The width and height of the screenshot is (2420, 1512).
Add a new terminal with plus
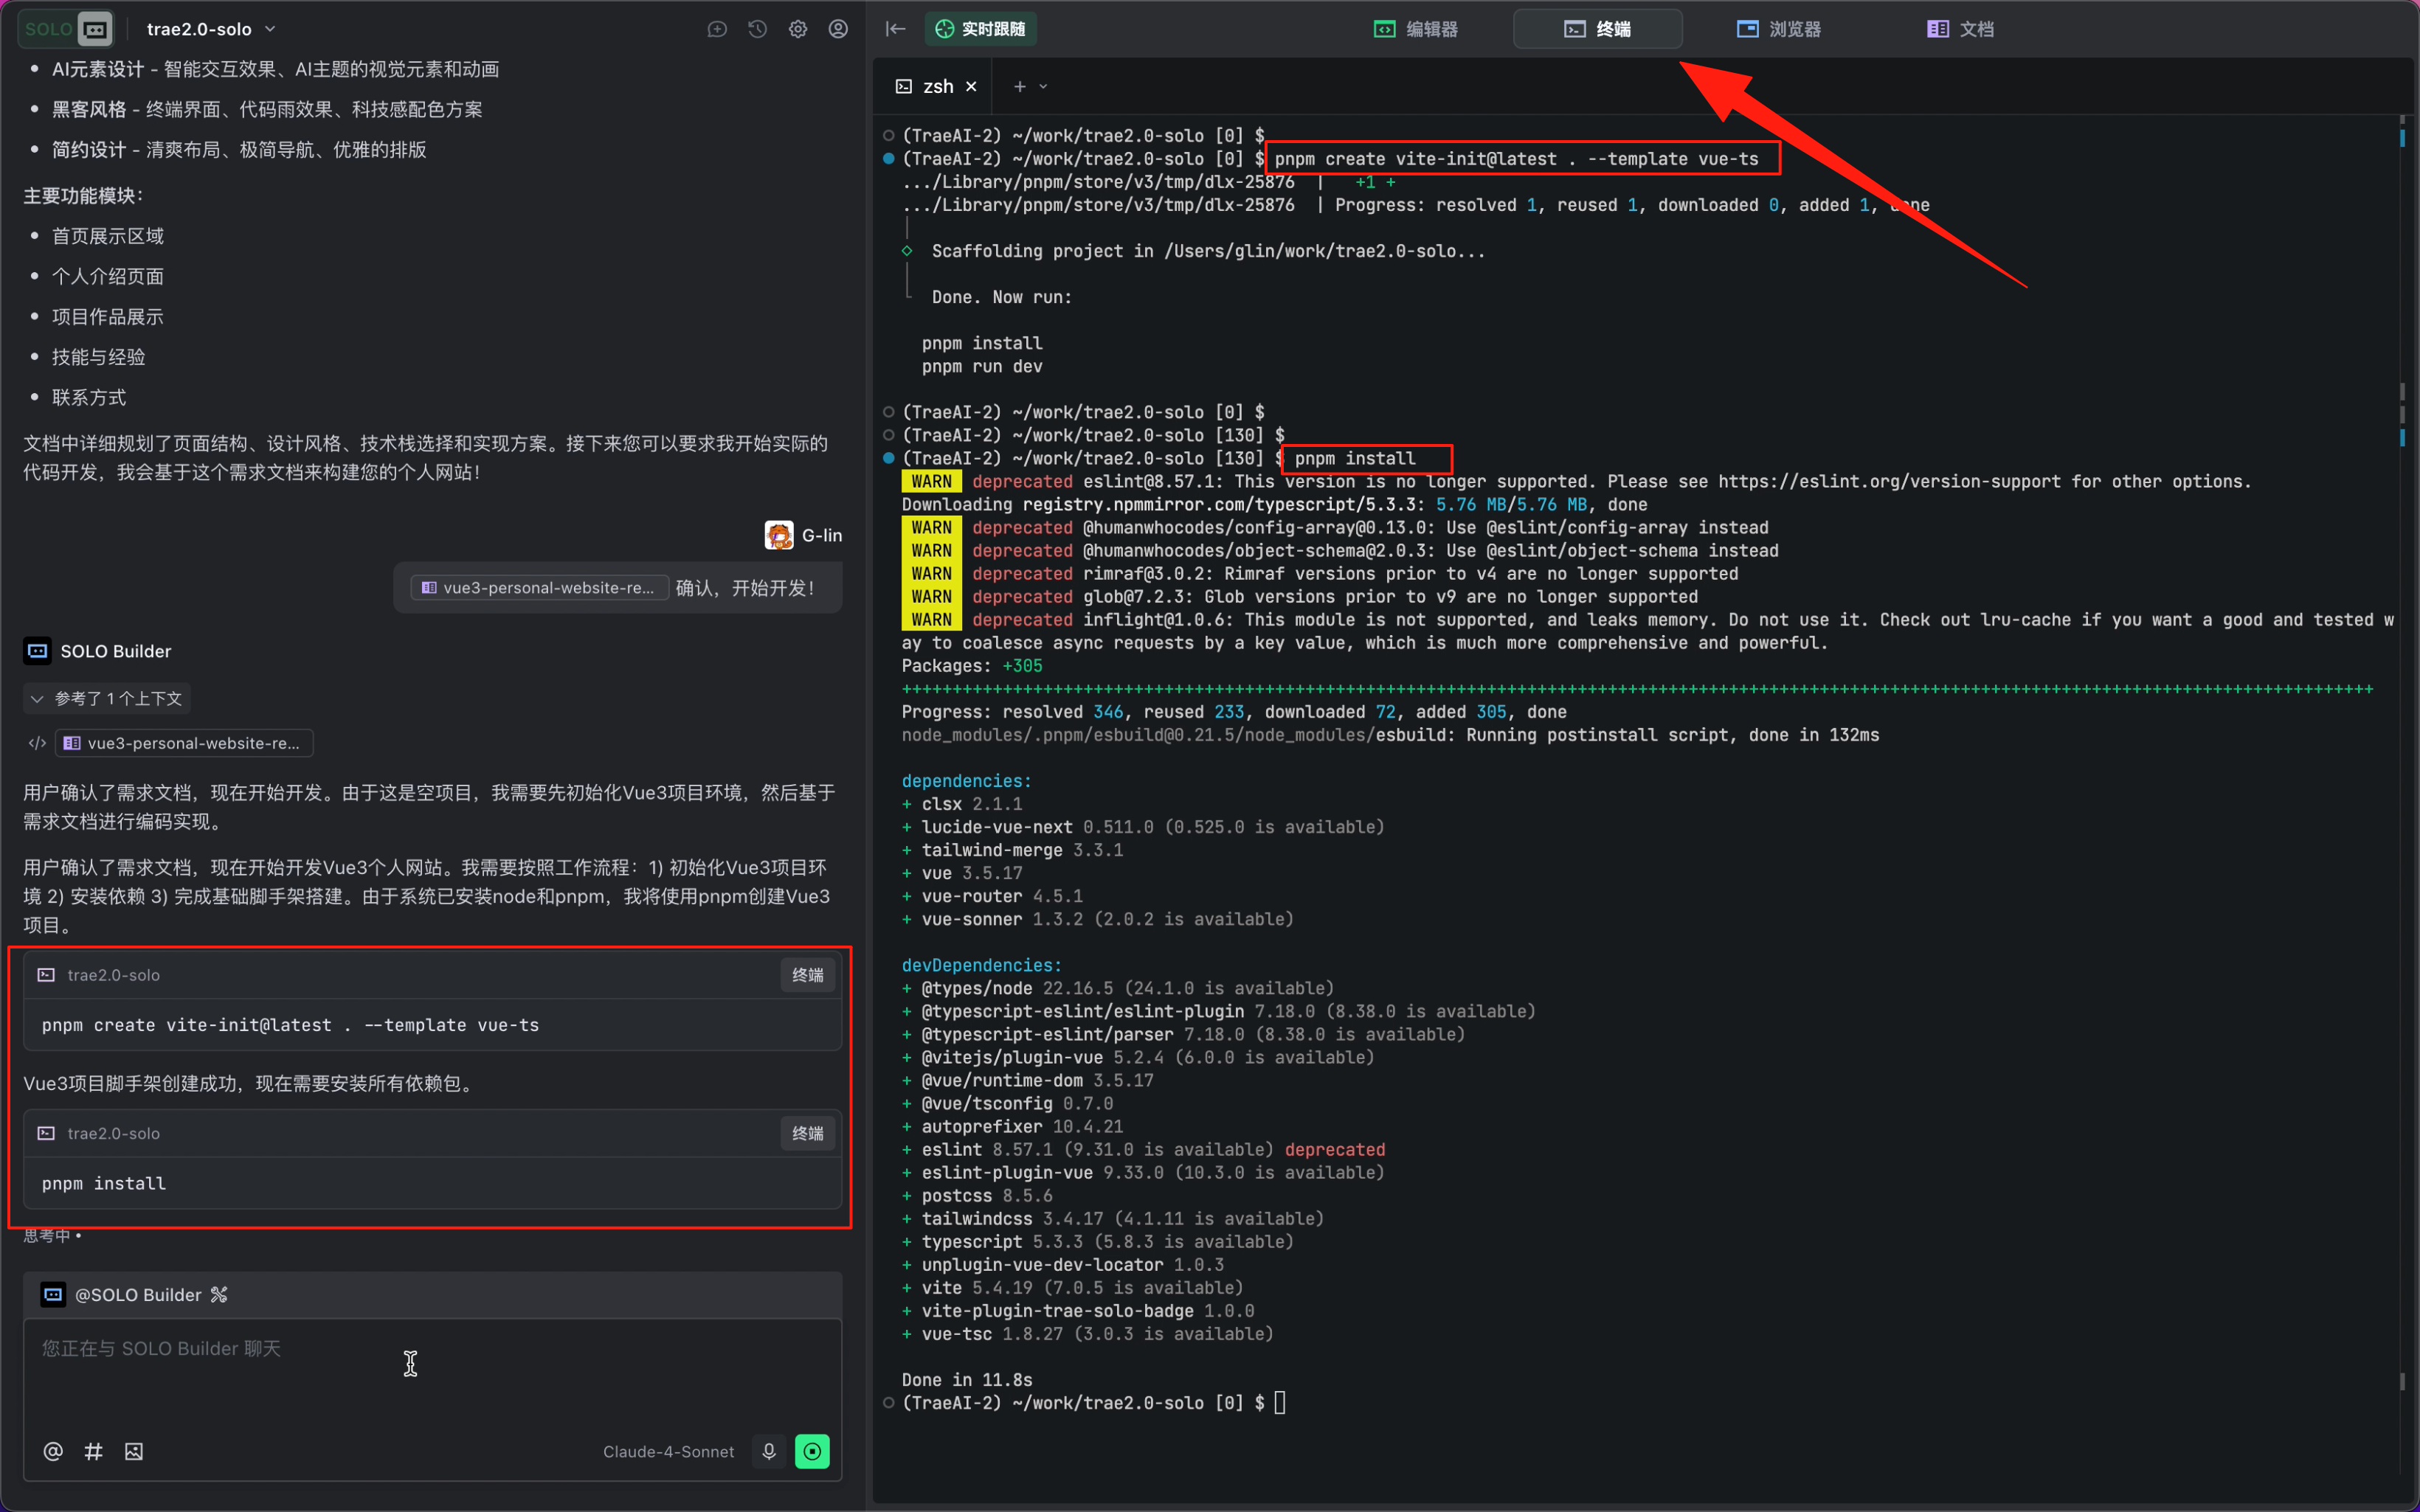1019,87
